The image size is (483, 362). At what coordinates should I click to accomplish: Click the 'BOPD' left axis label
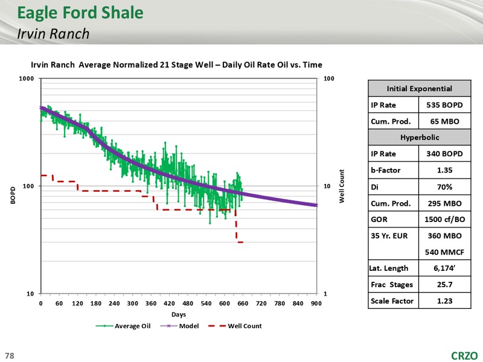pyautogui.click(x=13, y=195)
